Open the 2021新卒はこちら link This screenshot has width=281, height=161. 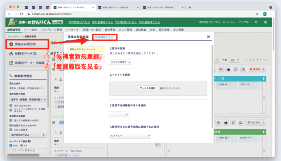103,22
